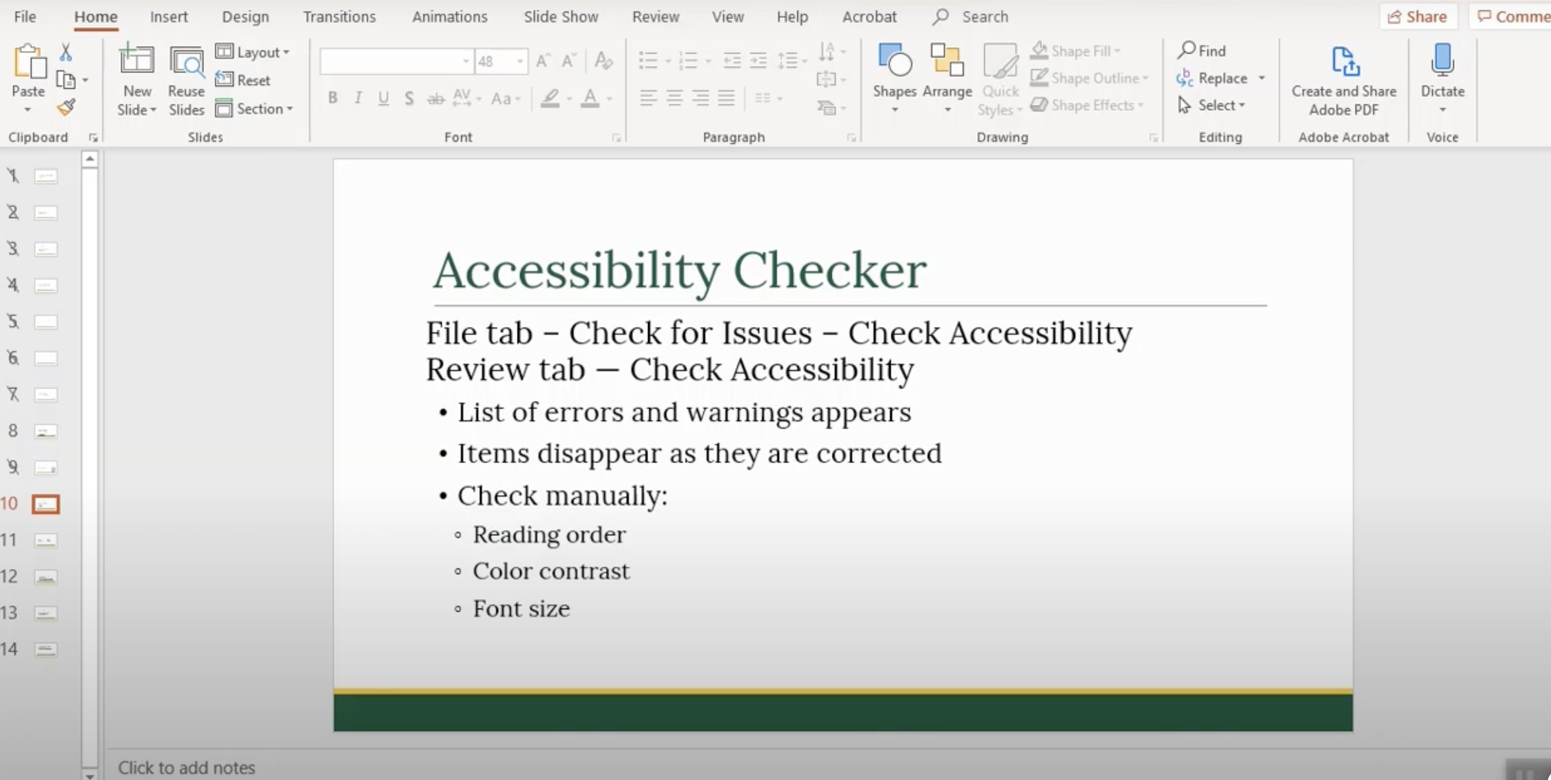Select slide 8 thumbnail

46,431
